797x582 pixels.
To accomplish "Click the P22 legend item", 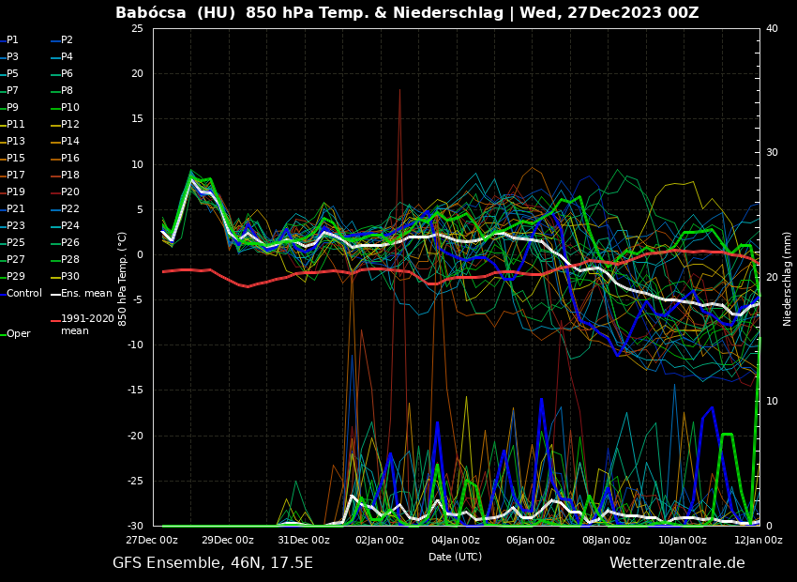I will pyautogui.click(x=70, y=209).
